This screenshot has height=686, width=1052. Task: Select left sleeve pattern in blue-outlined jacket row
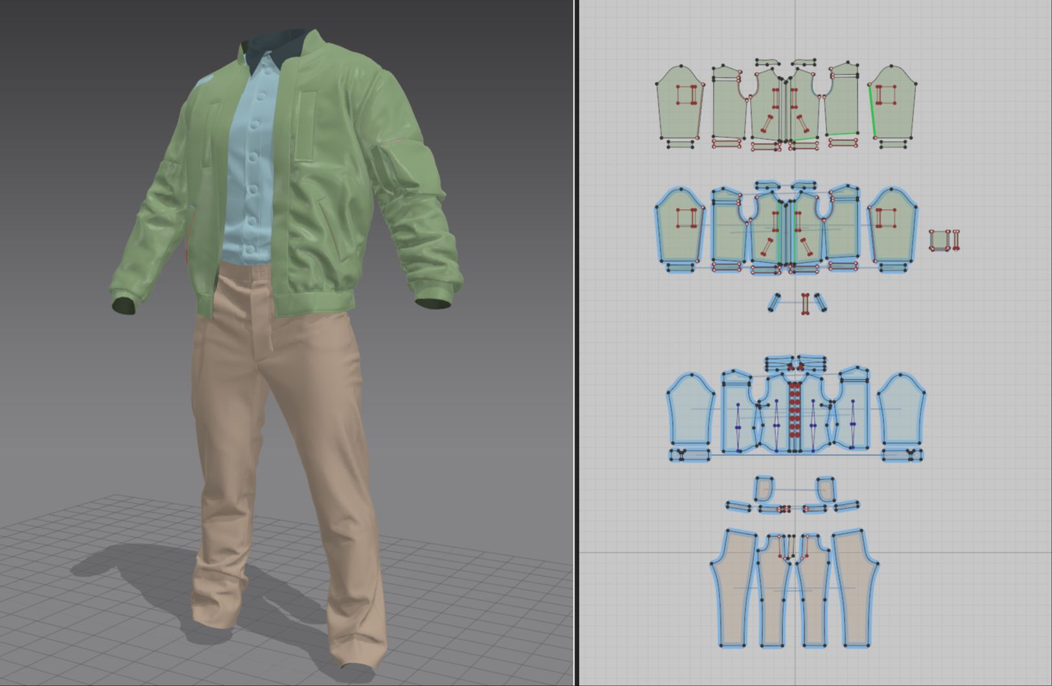679,227
